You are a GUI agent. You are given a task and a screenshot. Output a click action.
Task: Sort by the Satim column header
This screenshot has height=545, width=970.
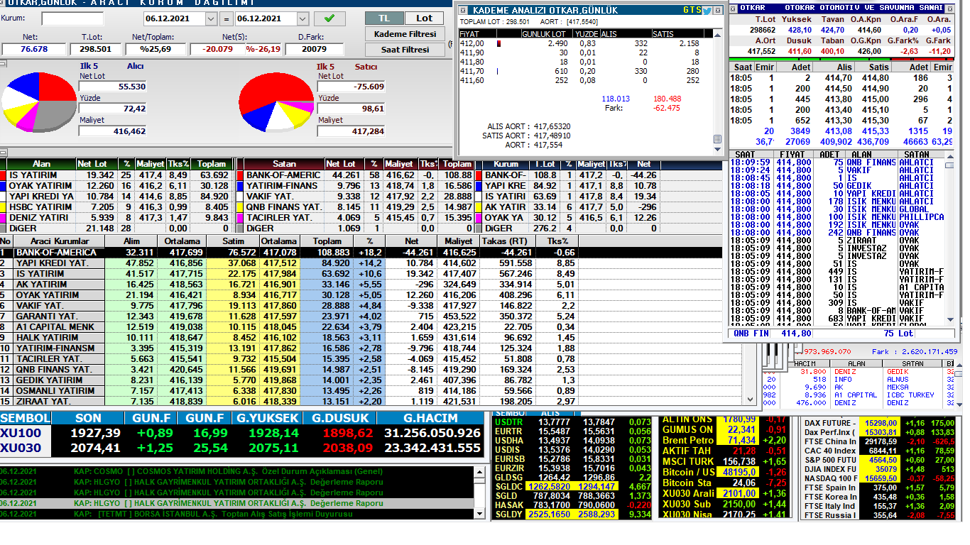click(x=233, y=241)
